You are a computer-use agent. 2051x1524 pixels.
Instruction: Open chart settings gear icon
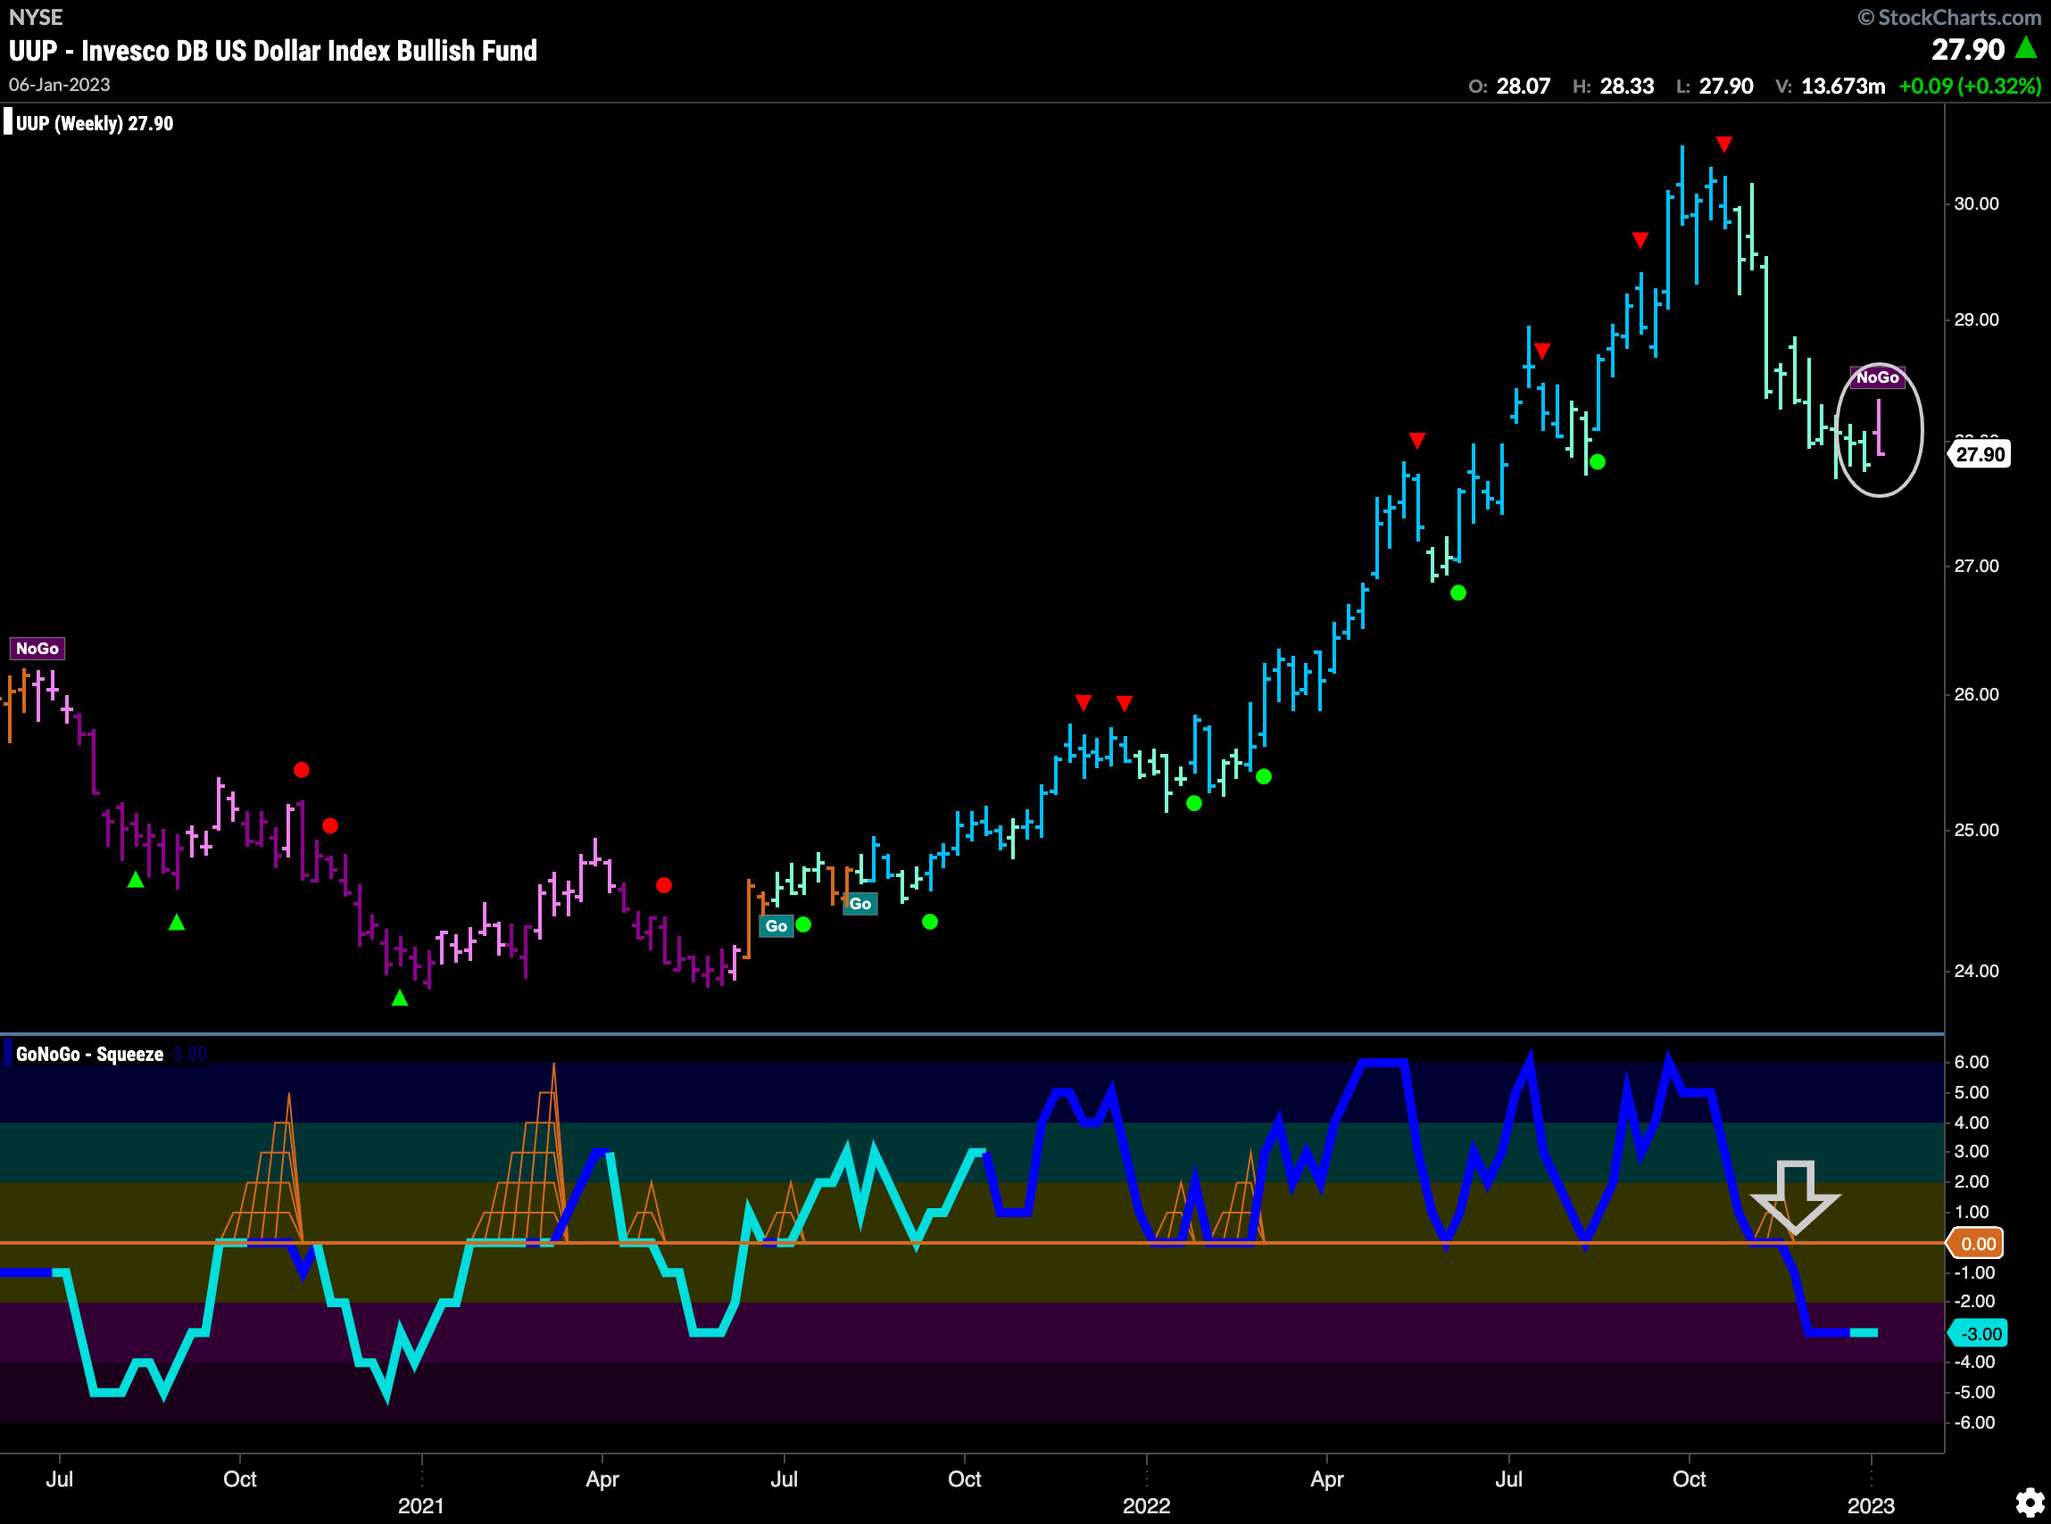coord(2029,1502)
